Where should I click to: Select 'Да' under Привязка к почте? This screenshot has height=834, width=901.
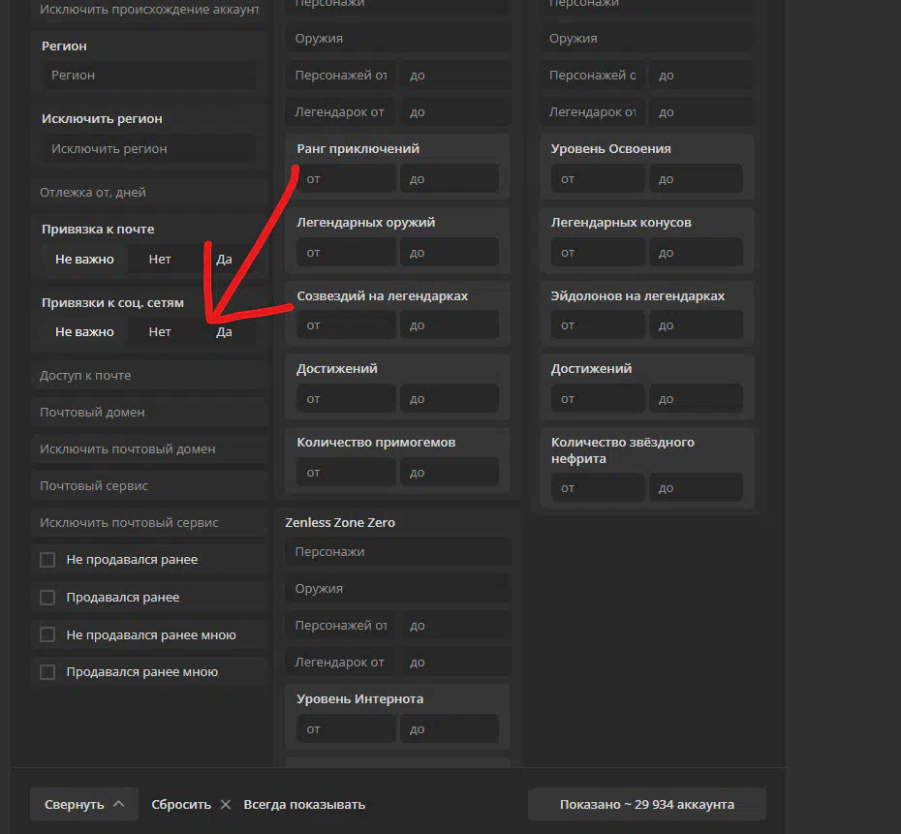click(224, 259)
